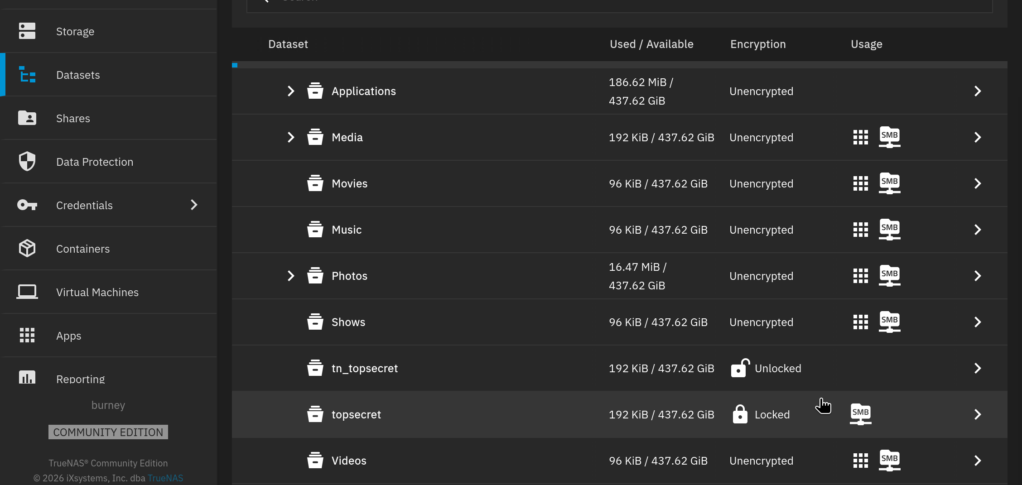The image size is (1022, 485).
Task: Open Virtual Machines page
Action: [x=109, y=292]
